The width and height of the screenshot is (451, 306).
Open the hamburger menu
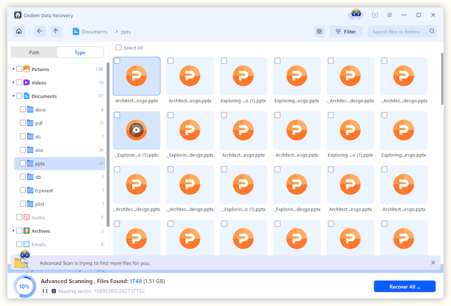[390, 15]
